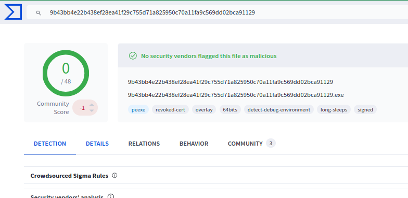This screenshot has width=408, height=198.
Task: Select the signed tag
Action: pos(365,110)
